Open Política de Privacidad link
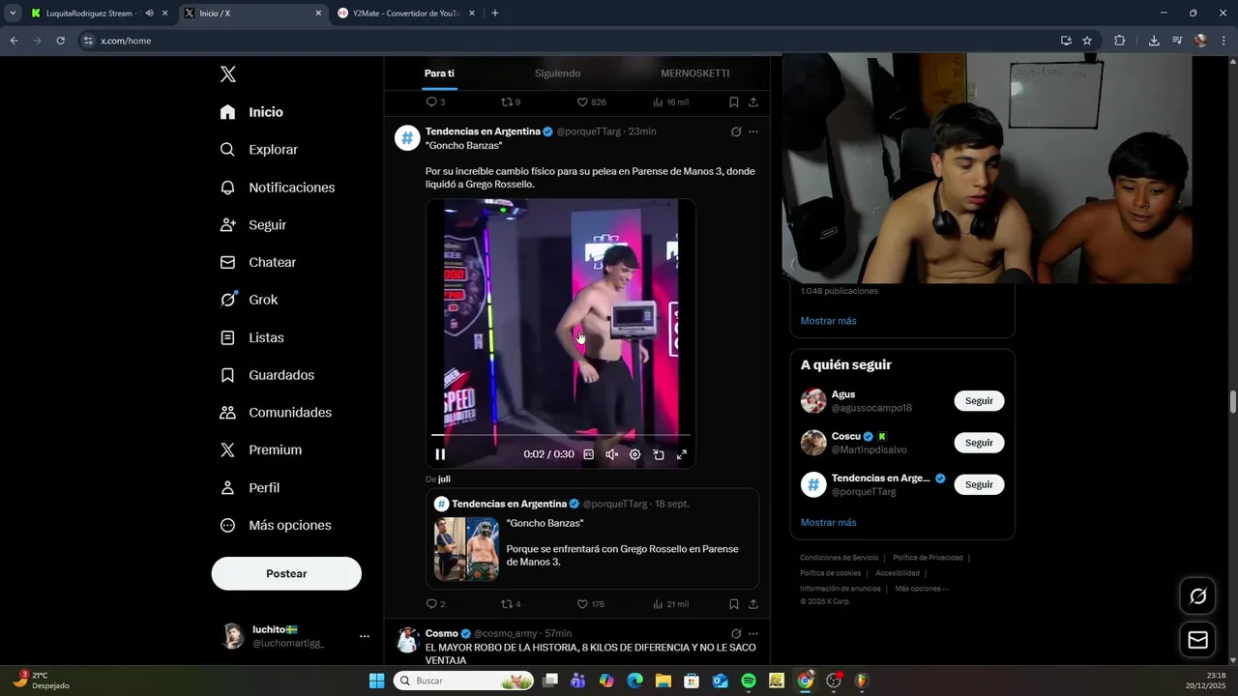Image resolution: width=1238 pixels, height=696 pixels. click(x=928, y=558)
